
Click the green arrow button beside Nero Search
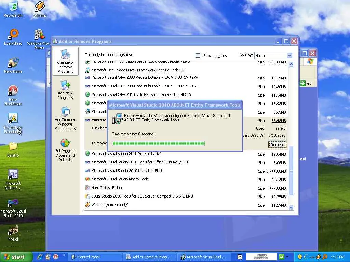coord(282,257)
